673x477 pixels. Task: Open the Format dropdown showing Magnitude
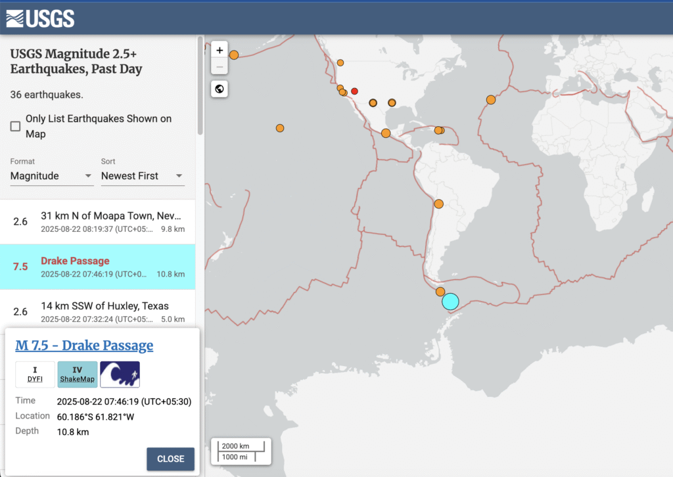pos(52,176)
